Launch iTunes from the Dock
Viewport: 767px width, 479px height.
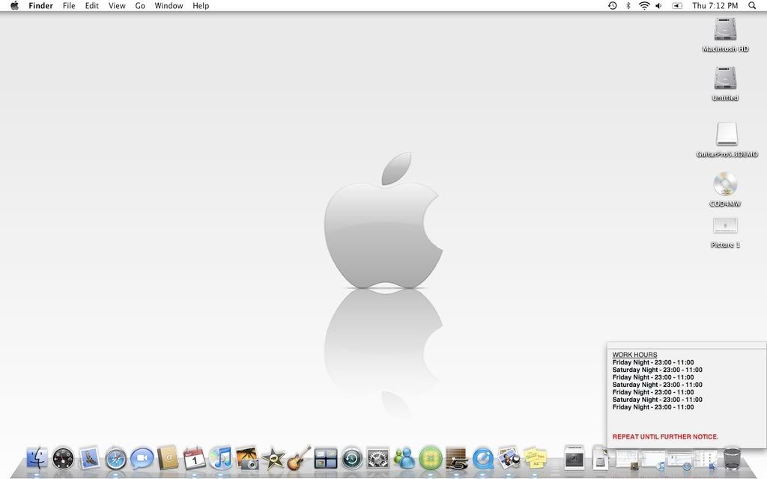[221, 459]
